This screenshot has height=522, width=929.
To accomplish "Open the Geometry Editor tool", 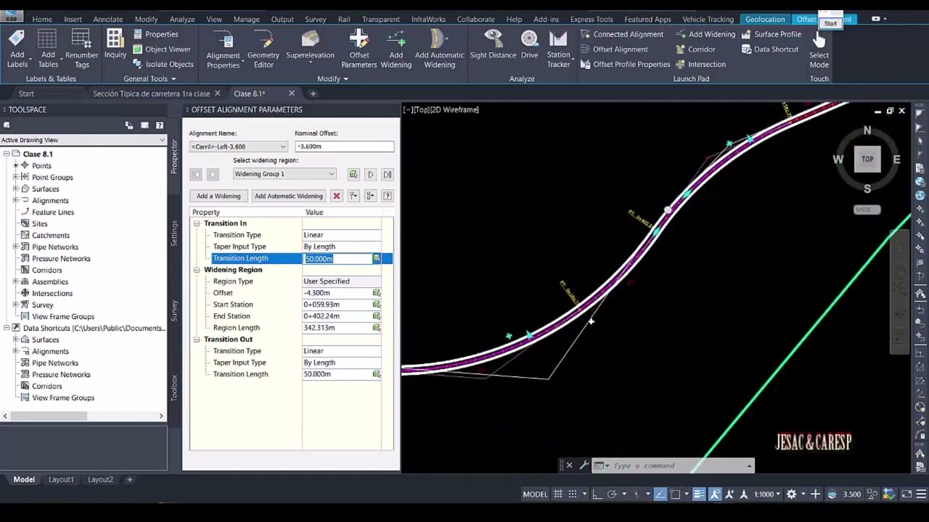I will pyautogui.click(x=263, y=49).
